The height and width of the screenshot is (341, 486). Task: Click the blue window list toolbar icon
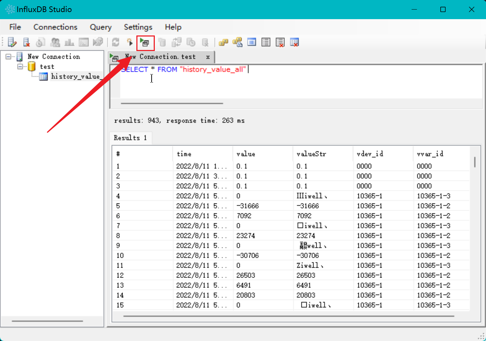[252, 42]
